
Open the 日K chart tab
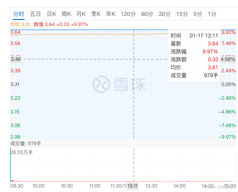[x=52, y=14]
